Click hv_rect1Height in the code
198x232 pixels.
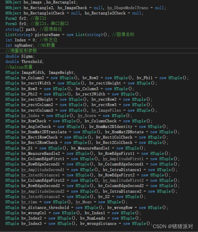(x=105, y=83)
